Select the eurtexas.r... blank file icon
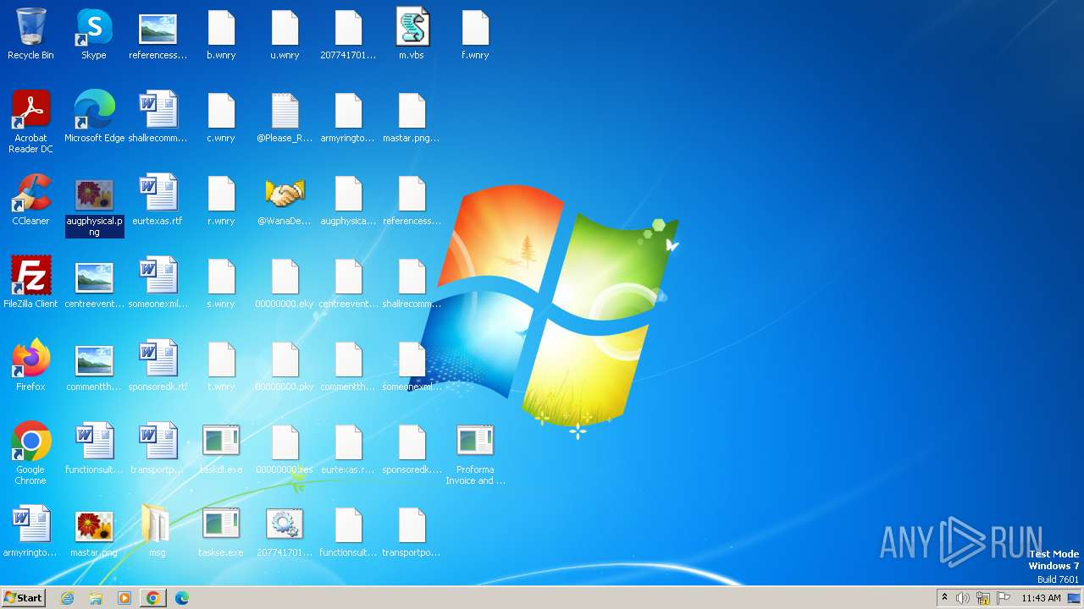 tap(348, 449)
